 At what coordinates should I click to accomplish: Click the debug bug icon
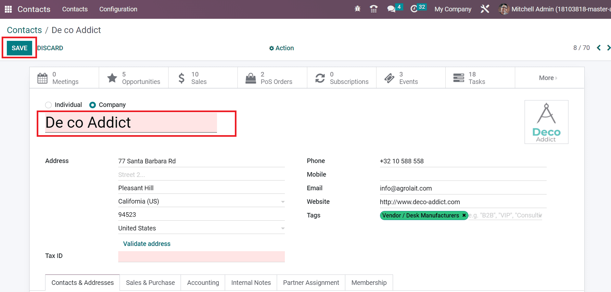pos(357,9)
